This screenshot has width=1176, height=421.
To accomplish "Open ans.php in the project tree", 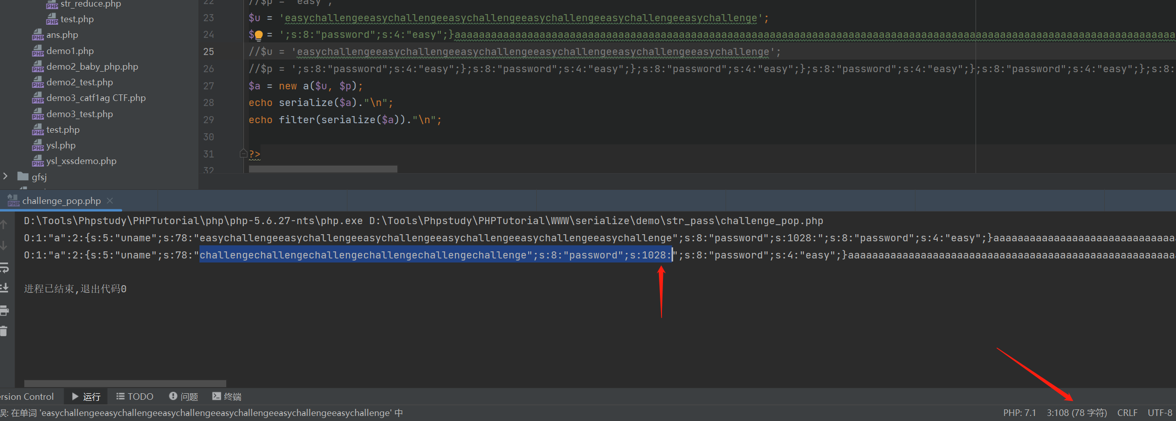I will tap(62, 35).
